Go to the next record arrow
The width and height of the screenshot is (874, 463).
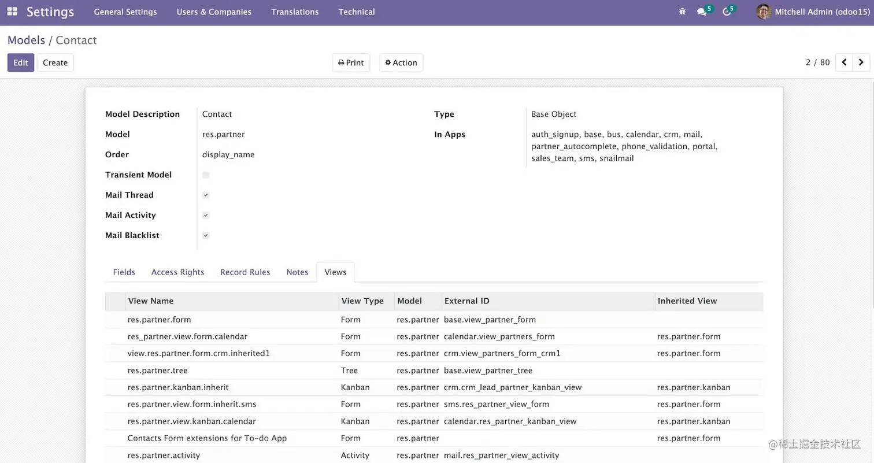coord(861,62)
